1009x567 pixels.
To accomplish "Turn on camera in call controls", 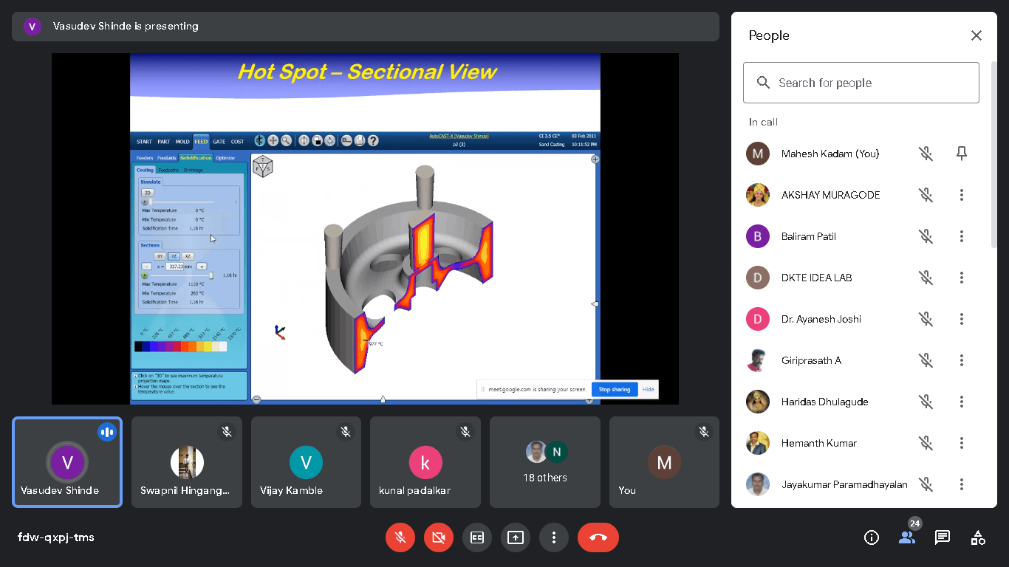I will click(439, 537).
